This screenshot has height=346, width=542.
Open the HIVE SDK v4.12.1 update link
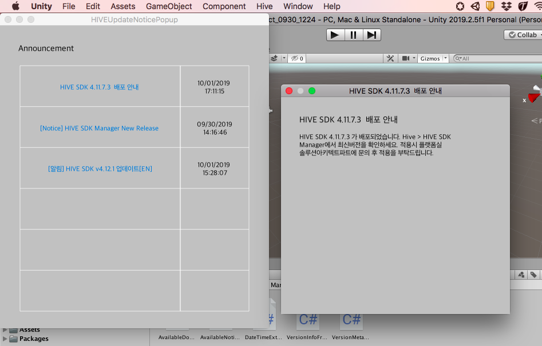point(100,168)
